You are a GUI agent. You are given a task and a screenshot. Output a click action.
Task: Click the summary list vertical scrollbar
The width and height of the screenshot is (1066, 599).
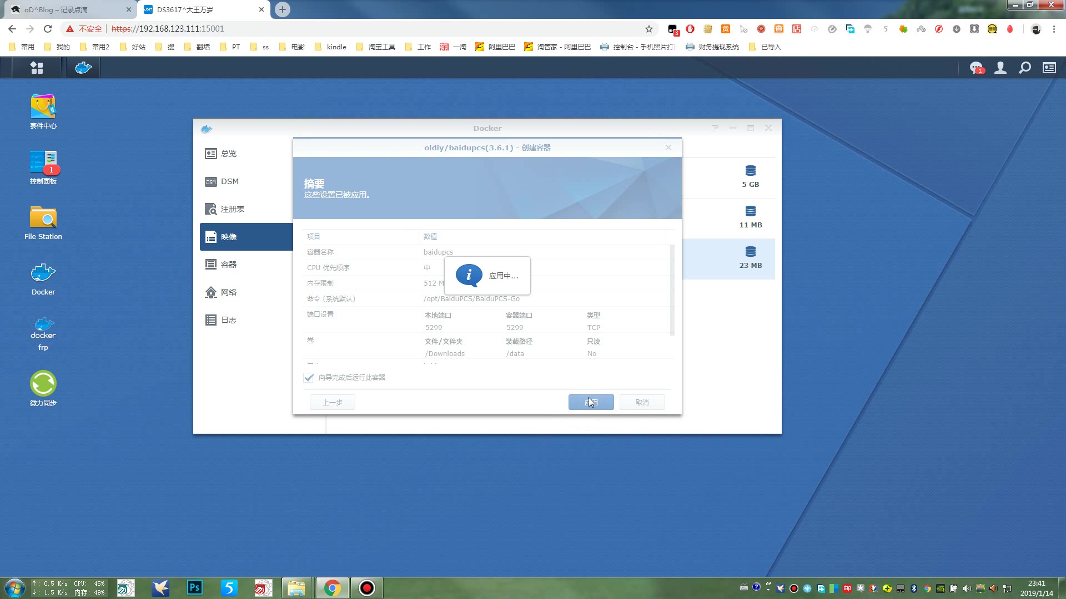[x=672, y=288]
